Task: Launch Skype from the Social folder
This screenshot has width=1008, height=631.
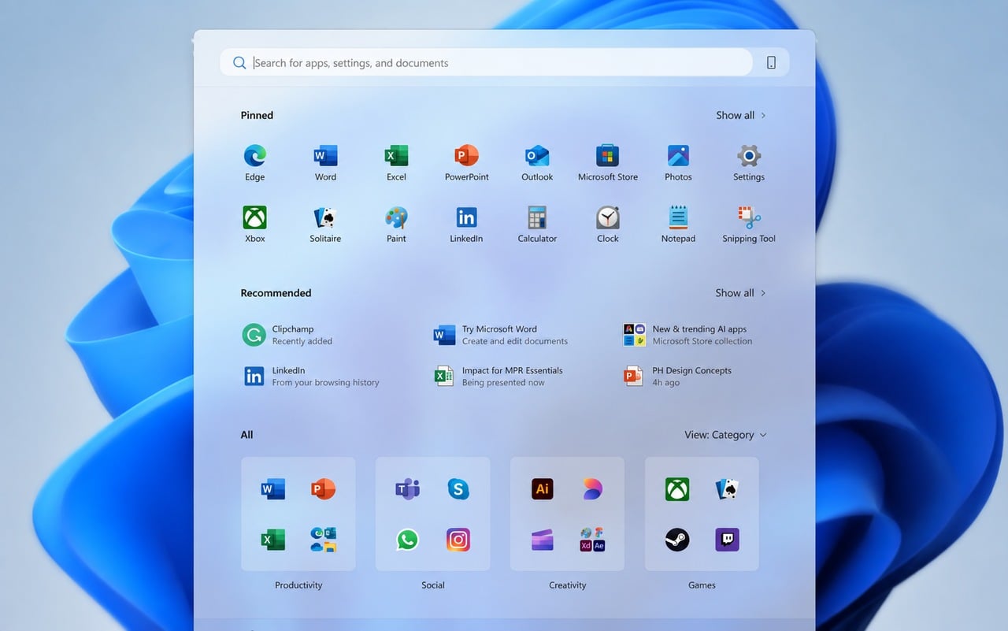Action: (458, 489)
